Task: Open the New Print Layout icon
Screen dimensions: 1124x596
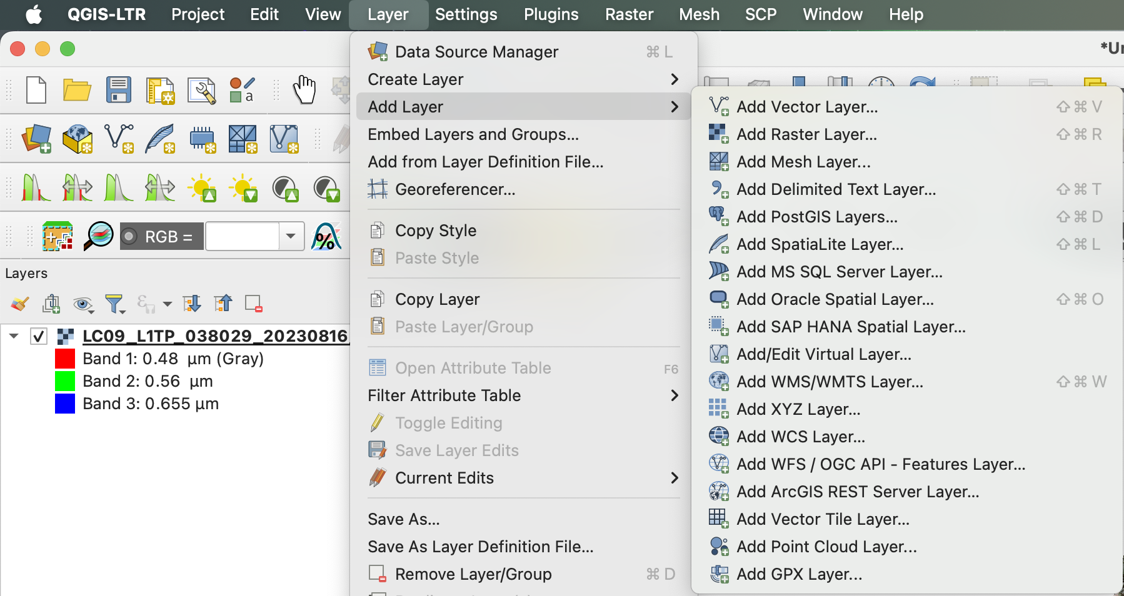Action: 160,91
